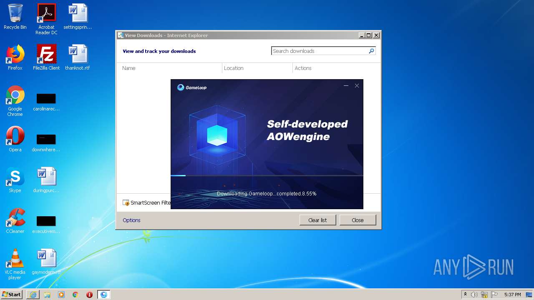Image resolution: width=534 pixels, height=300 pixels.
Task: Open the volume speaker tray icon
Action: pyautogui.click(x=474, y=295)
